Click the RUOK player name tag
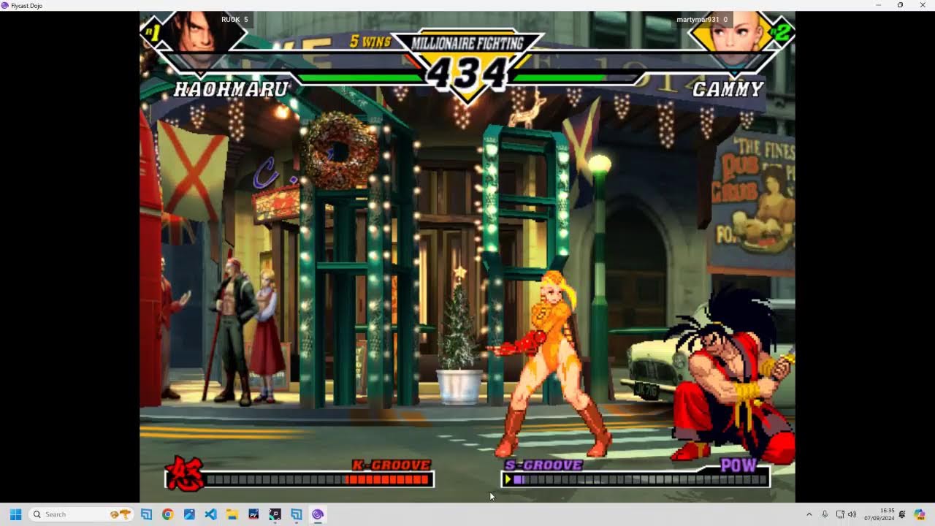This screenshot has width=935, height=526. (234, 19)
